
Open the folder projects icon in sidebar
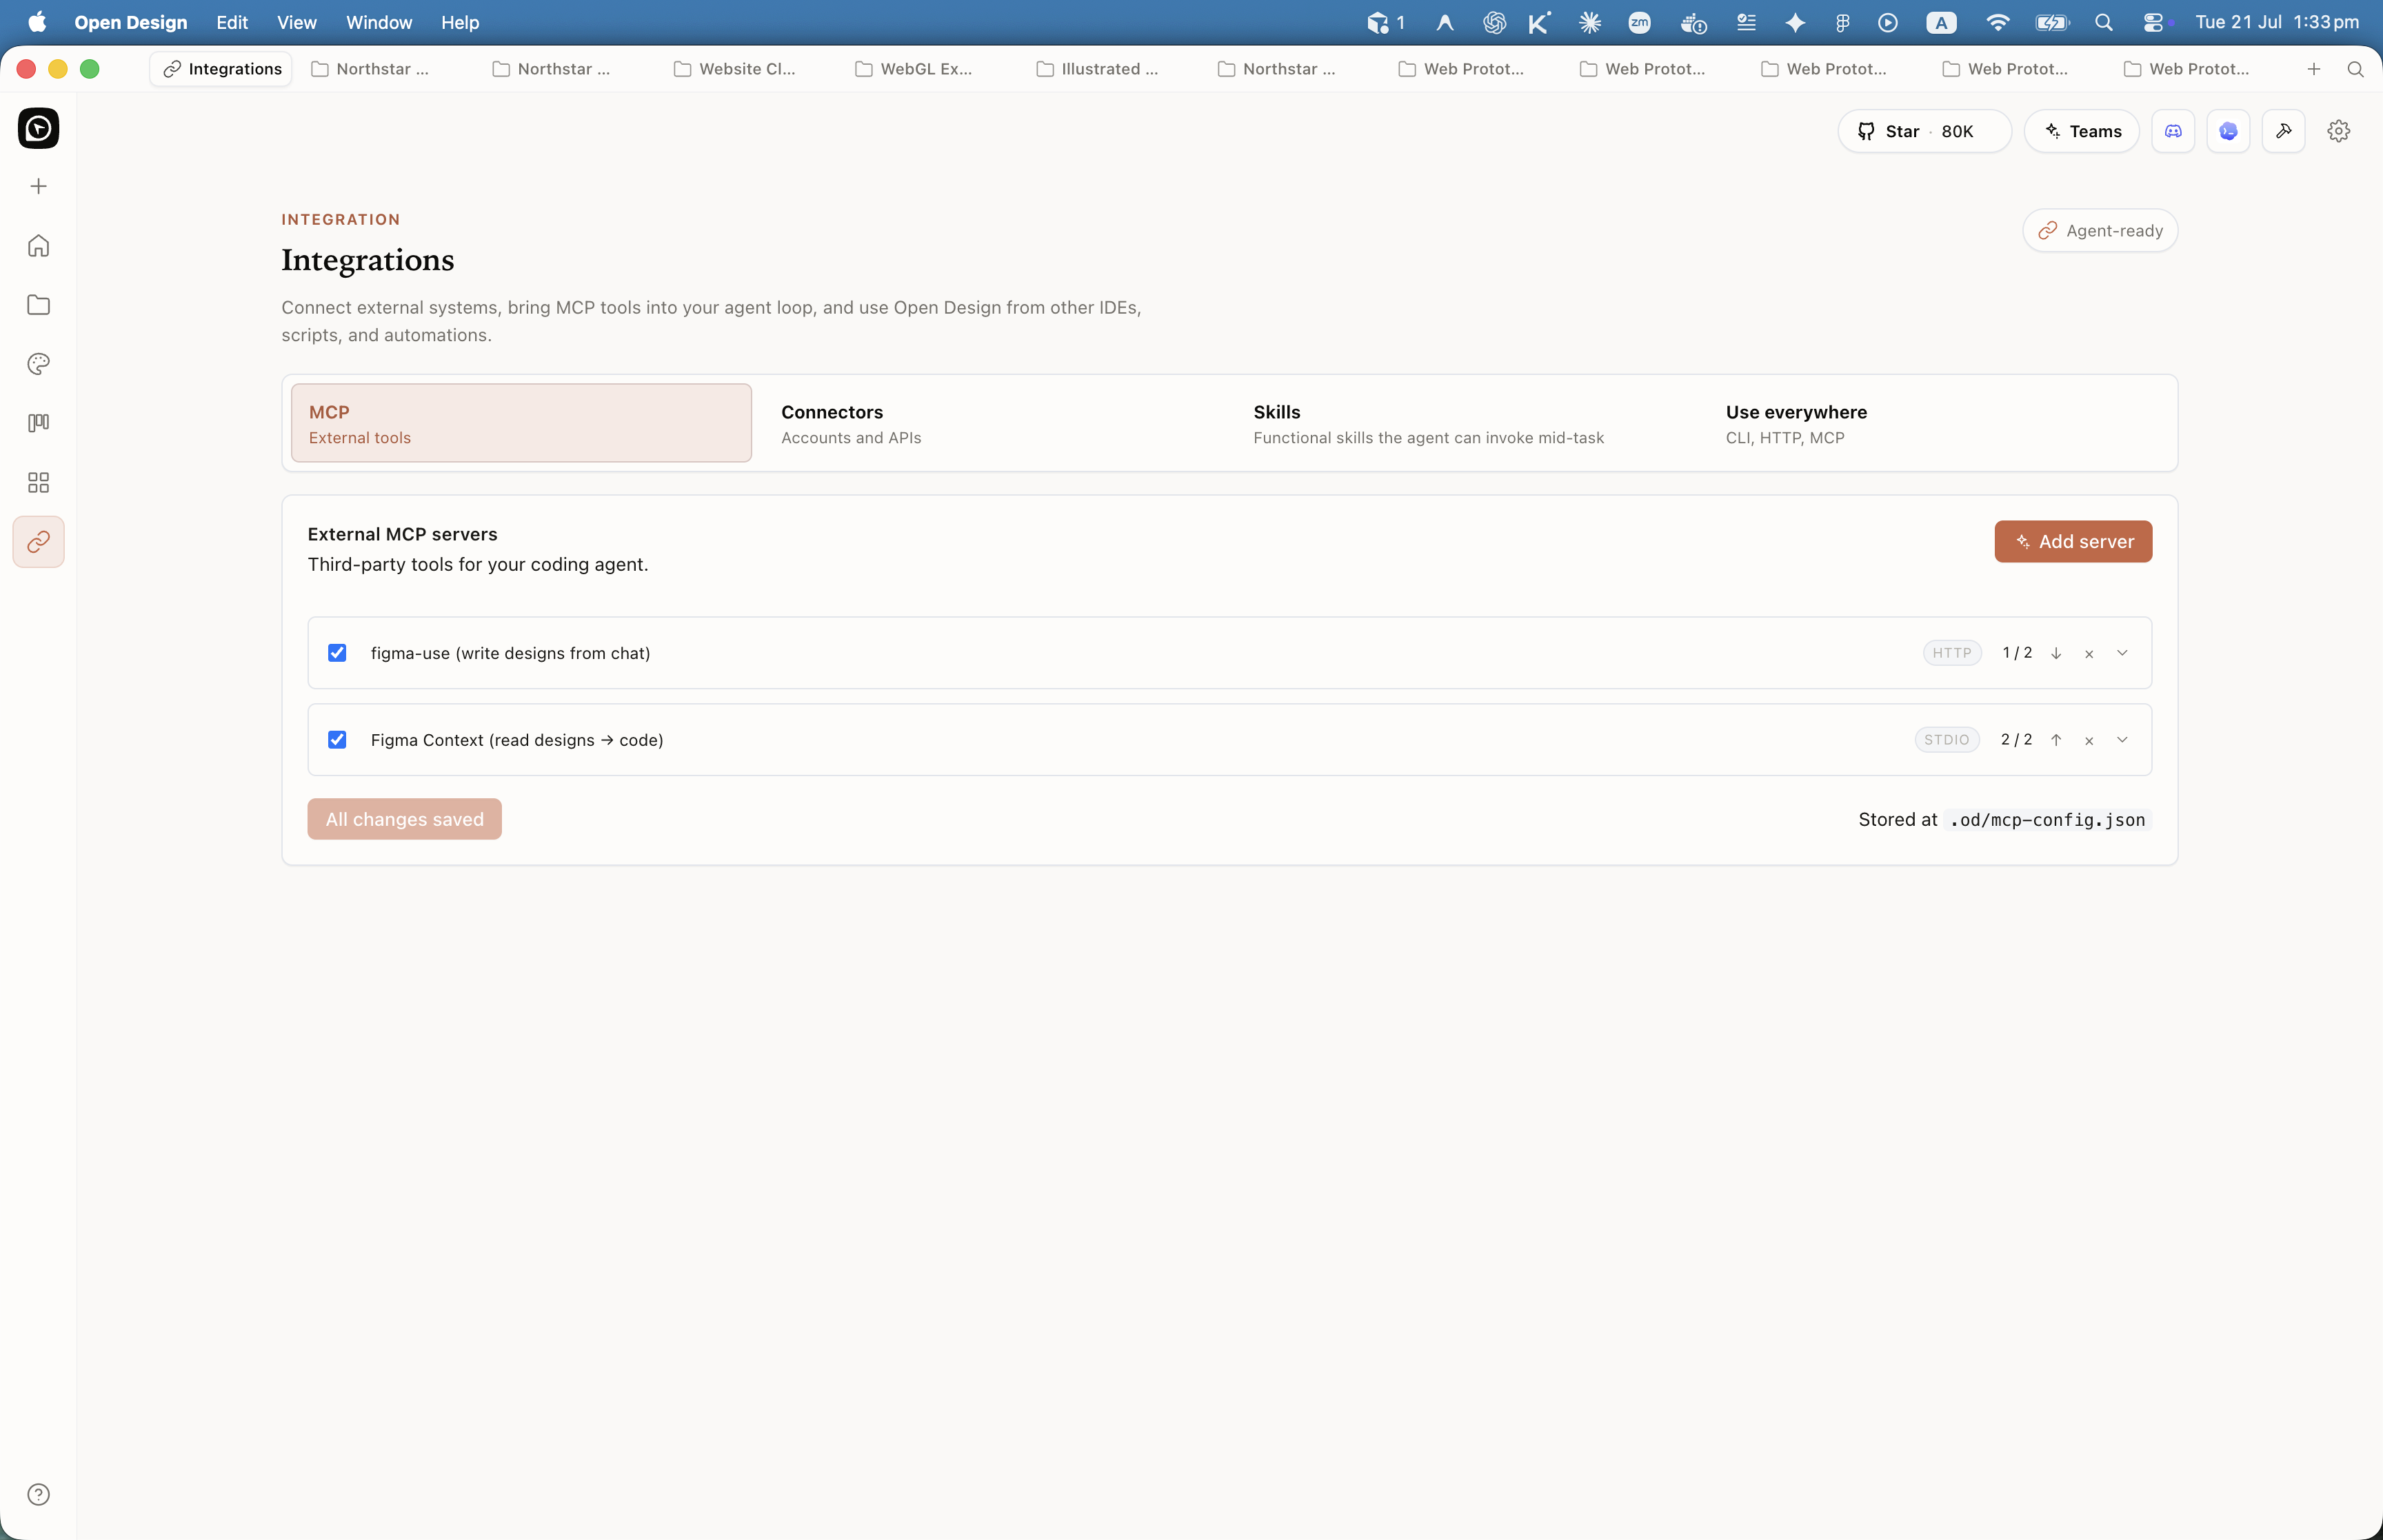[38, 305]
